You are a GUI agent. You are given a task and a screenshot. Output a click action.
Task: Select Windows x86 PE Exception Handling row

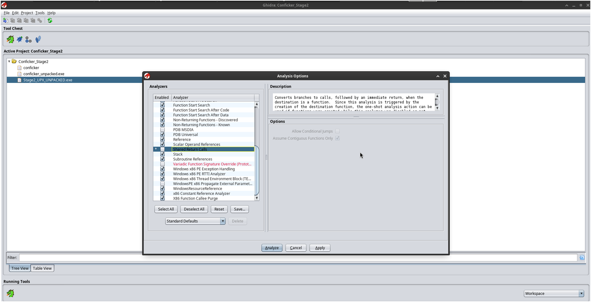pyautogui.click(x=204, y=169)
